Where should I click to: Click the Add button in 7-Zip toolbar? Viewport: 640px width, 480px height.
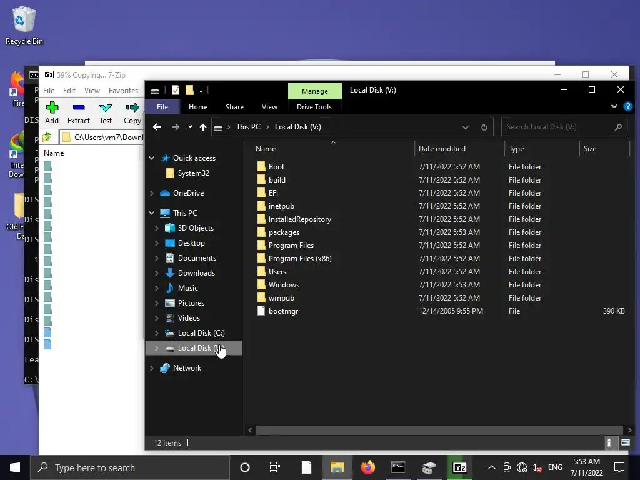click(52, 112)
